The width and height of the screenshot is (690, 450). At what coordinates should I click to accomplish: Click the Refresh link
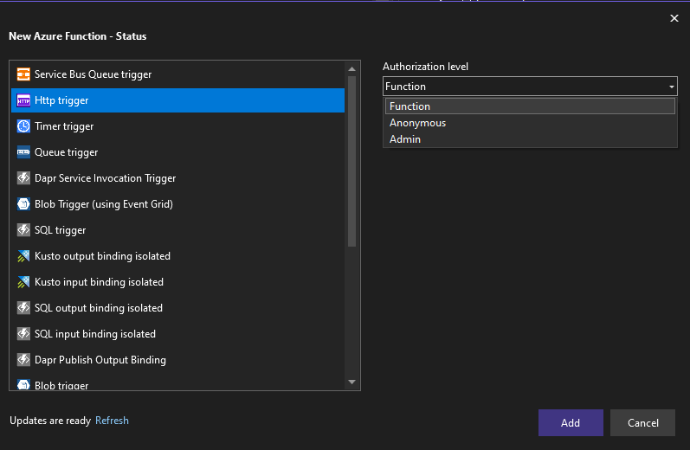tap(112, 421)
